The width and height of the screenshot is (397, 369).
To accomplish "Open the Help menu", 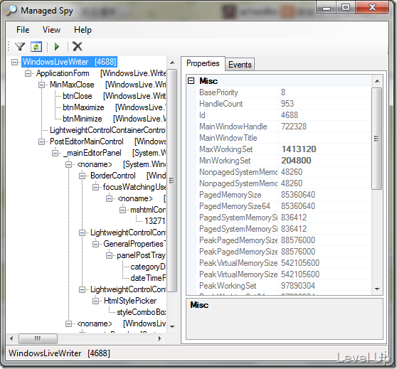I will coord(83,30).
